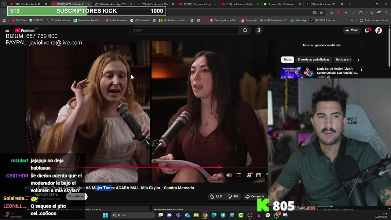Toggle subtitles on the player
Image resolution: width=391 pixels, height=220 pixels.
pyautogui.click(x=239, y=175)
